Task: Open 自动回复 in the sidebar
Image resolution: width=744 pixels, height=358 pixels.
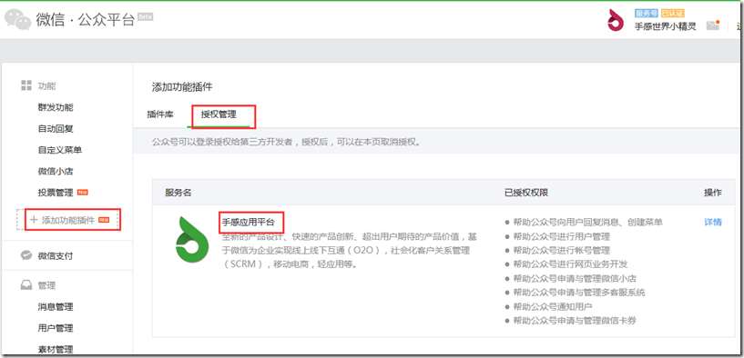Action: coord(56,129)
